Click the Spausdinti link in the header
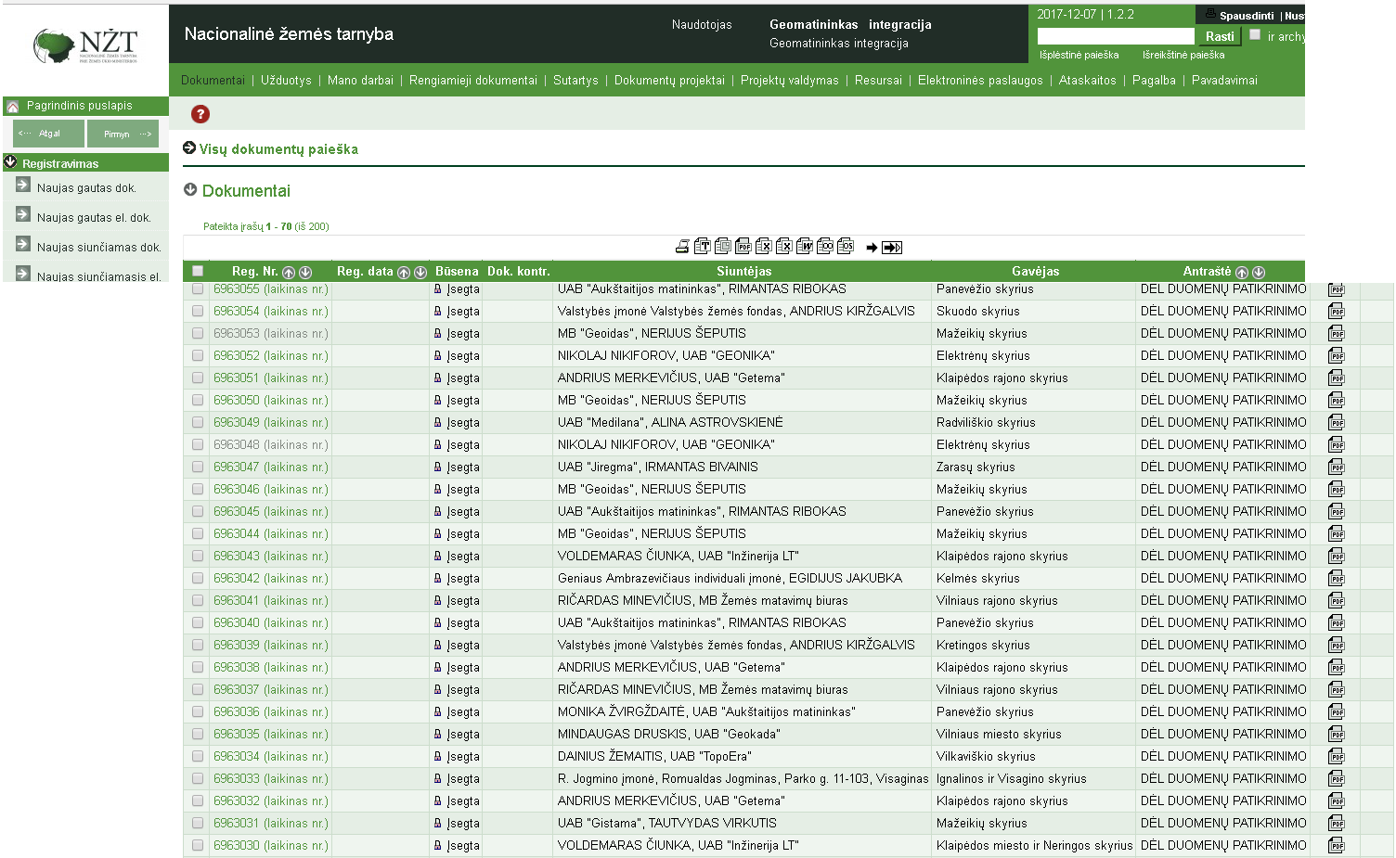The width and height of the screenshot is (1396, 858). pos(1246,16)
